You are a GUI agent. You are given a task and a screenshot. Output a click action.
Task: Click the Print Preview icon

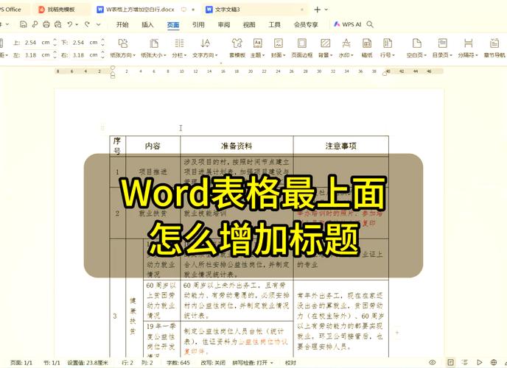click(58, 24)
